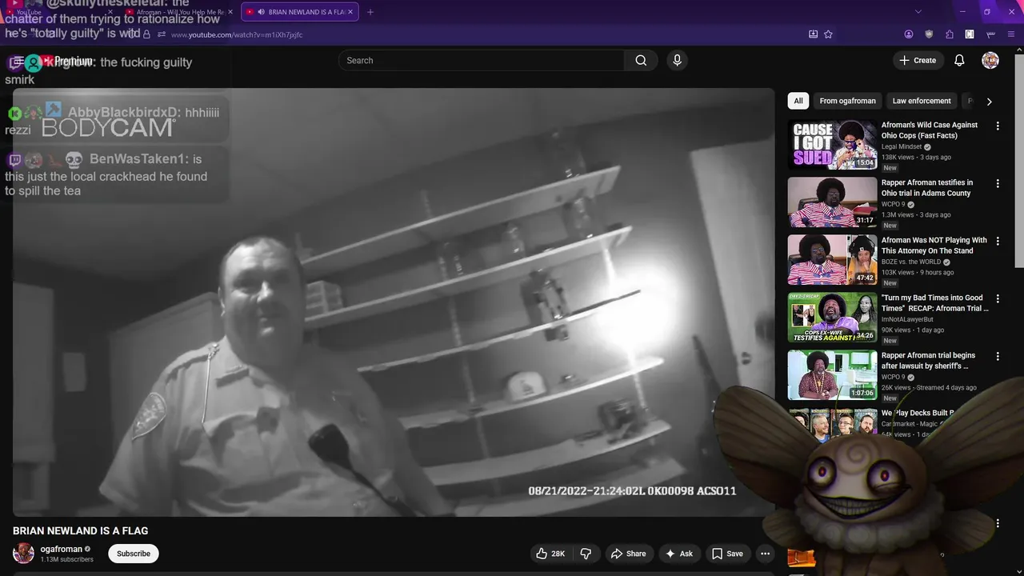Open the browser sidebar panel icon
Screen dimensions: 1024x576
[970, 34]
